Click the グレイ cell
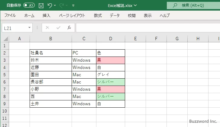This screenshot has width=220, height=127. [111, 75]
